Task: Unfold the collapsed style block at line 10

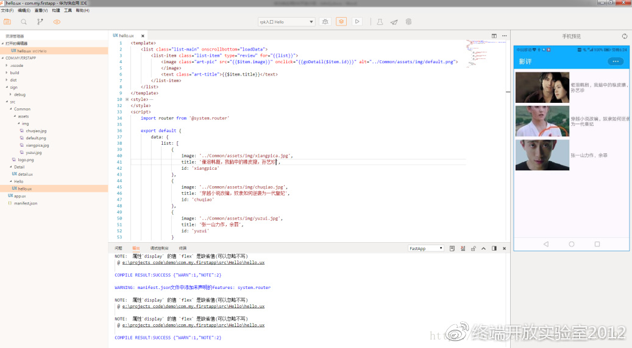Action: click(x=127, y=99)
